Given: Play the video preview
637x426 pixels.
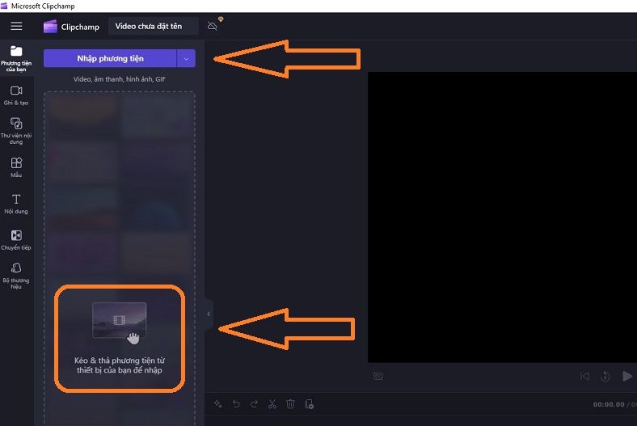Looking at the screenshot, I should pyautogui.click(x=627, y=376).
